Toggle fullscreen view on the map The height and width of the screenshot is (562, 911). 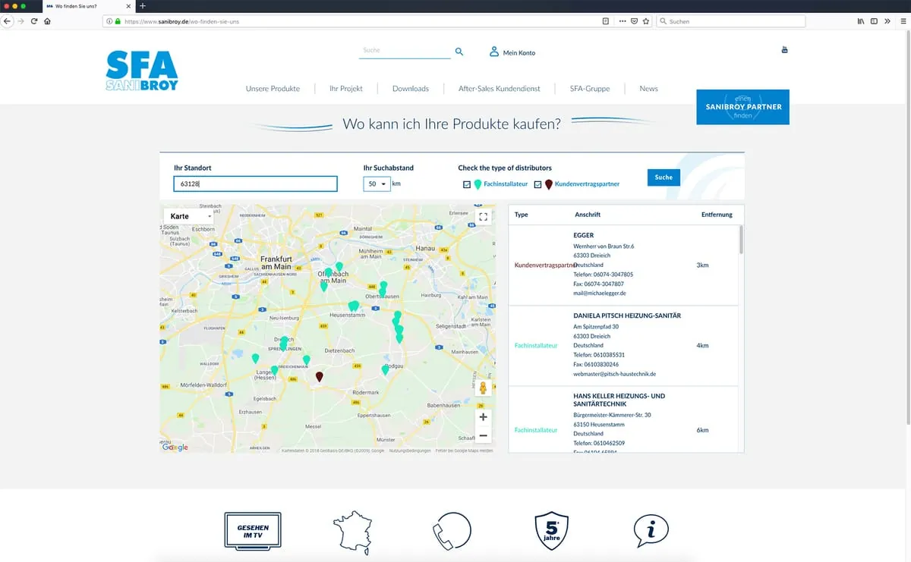(x=483, y=217)
